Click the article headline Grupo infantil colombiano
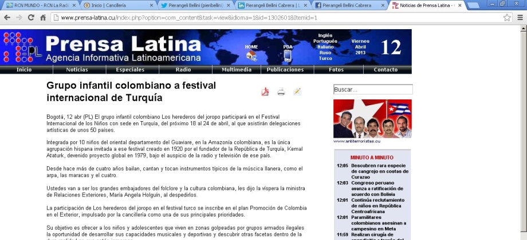 tap(131, 91)
